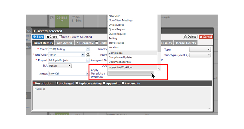The width and height of the screenshot is (244, 129).
Task: Select the Replace existing radio button
Action: (76, 83)
